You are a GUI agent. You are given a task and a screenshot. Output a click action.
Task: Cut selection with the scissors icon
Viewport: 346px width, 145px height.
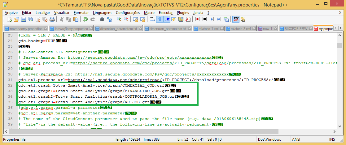[x=61, y=19]
